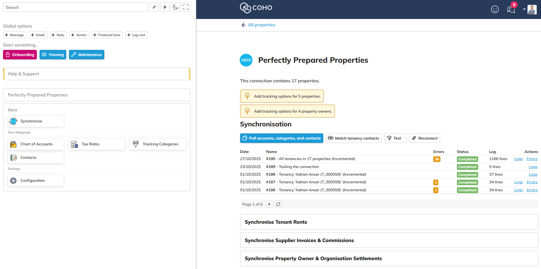Click the smiley face feedback icon
Viewport: 541px width, 269px height.
(495, 9)
